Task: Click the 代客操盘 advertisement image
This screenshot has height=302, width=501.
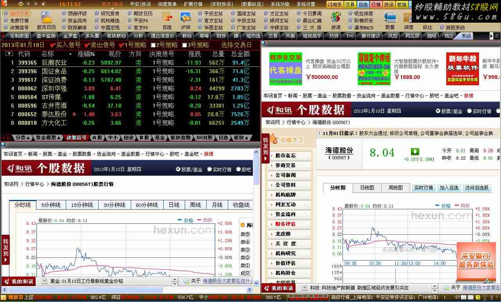Action: (286, 69)
